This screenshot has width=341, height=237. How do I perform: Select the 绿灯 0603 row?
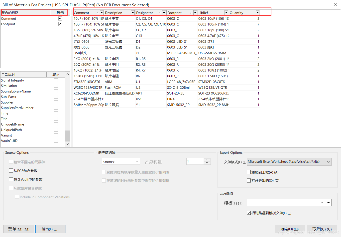point(166,47)
